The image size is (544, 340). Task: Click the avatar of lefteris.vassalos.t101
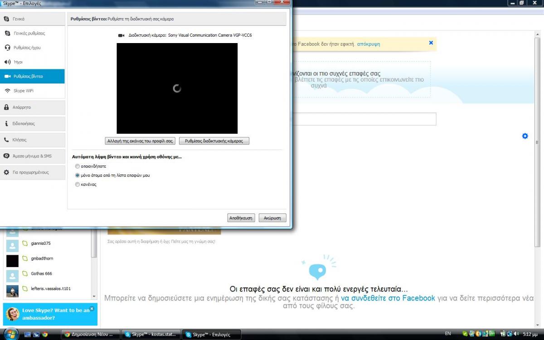(12, 291)
